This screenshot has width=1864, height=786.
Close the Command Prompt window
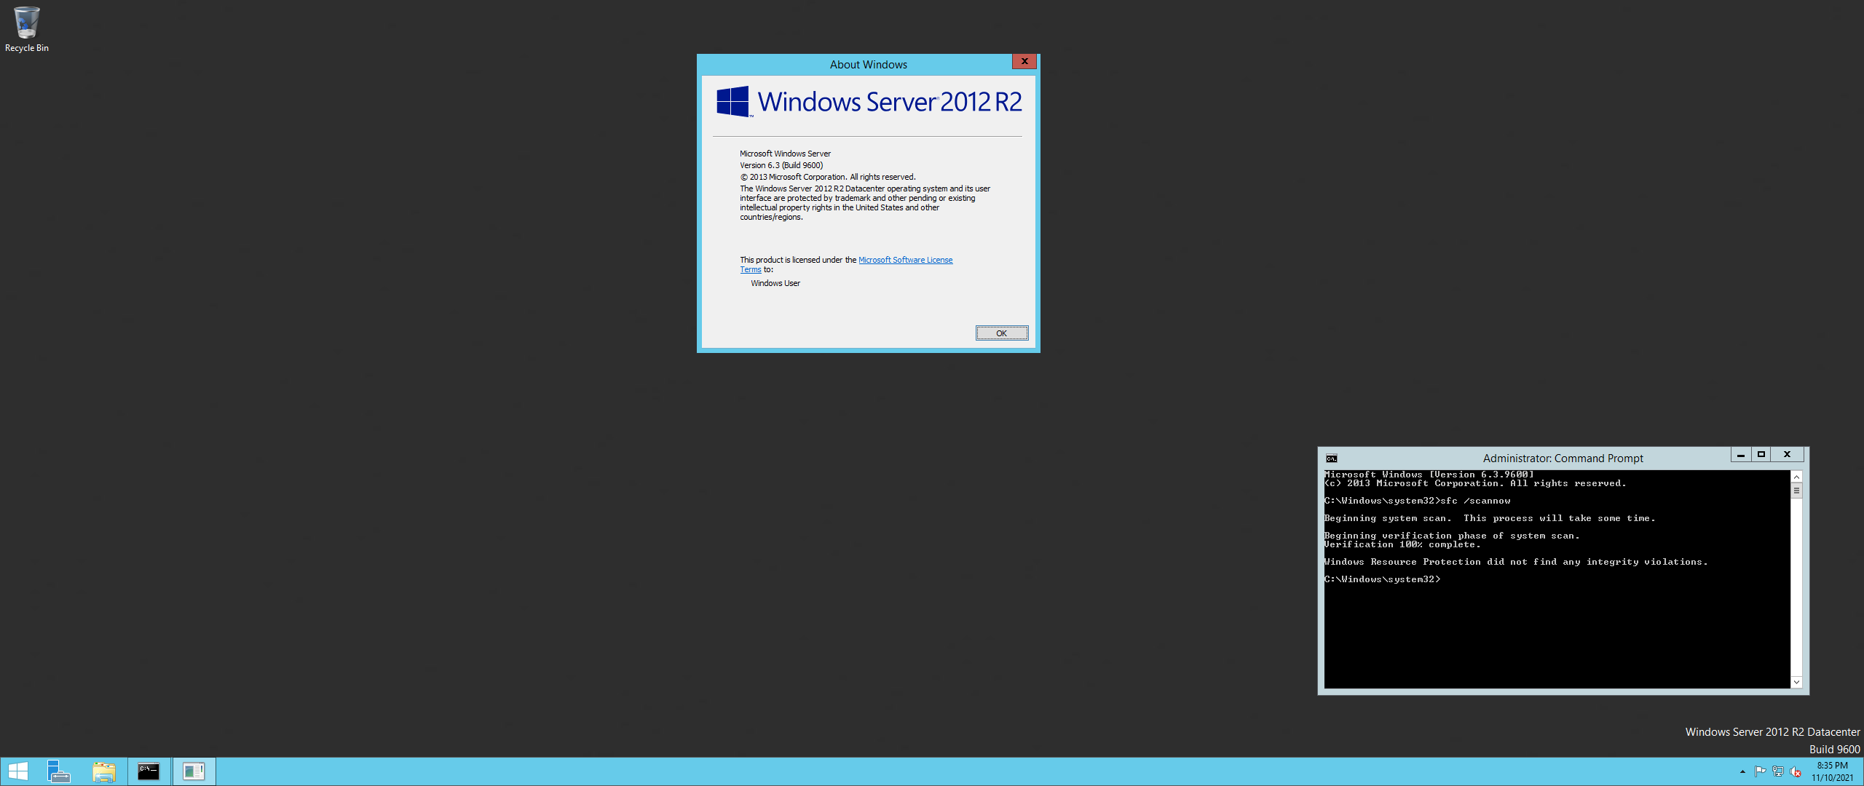[x=1787, y=455]
